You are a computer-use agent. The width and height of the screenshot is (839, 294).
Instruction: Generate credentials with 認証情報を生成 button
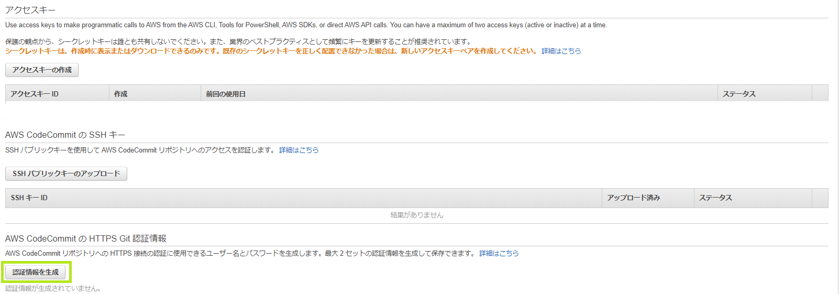[x=36, y=272]
